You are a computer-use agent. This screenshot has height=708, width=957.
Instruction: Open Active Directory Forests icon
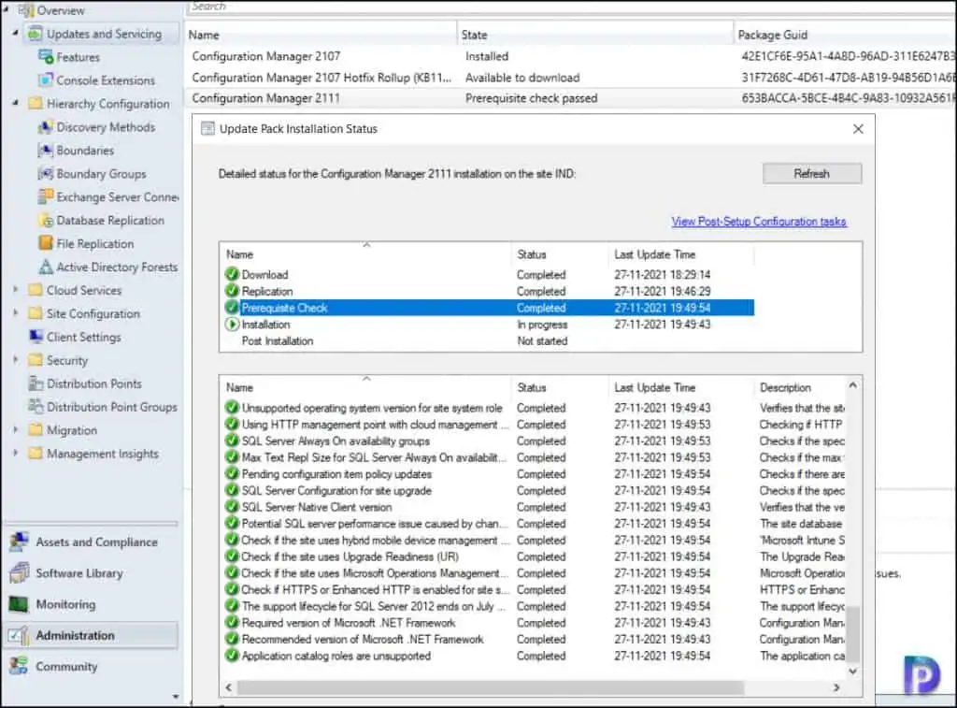46,267
